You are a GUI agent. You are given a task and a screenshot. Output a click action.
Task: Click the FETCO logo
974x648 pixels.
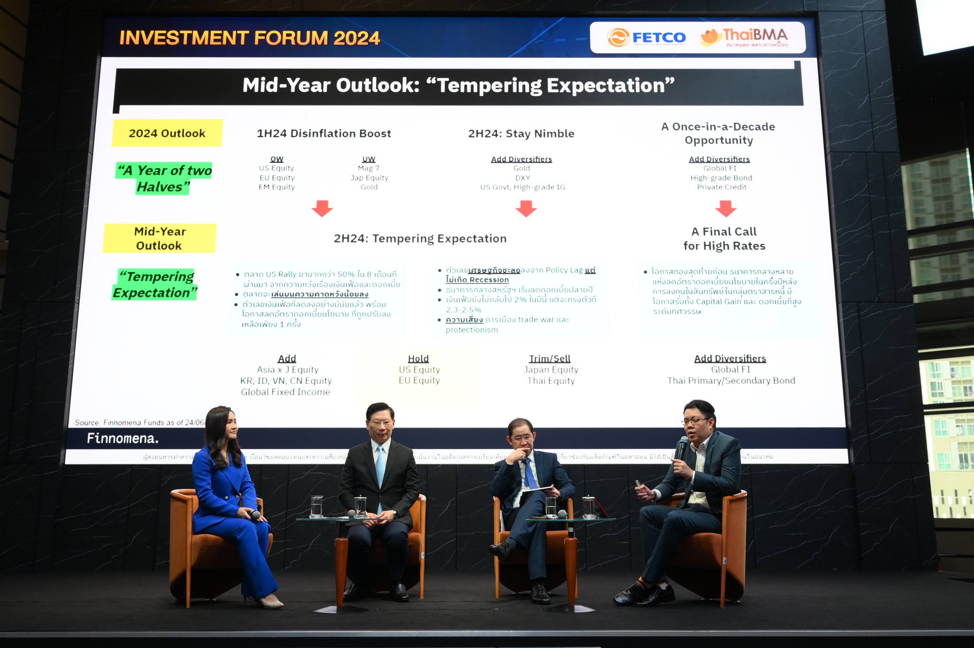(x=646, y=38)
